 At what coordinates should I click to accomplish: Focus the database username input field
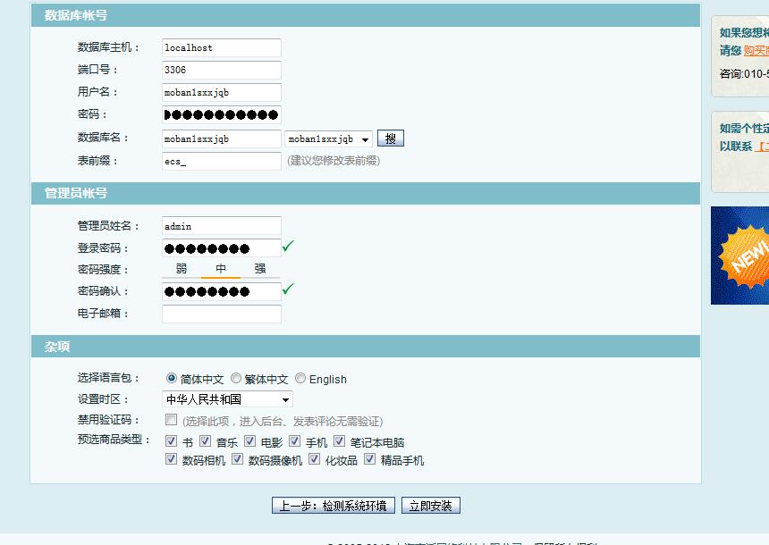(x=221, y=92)
